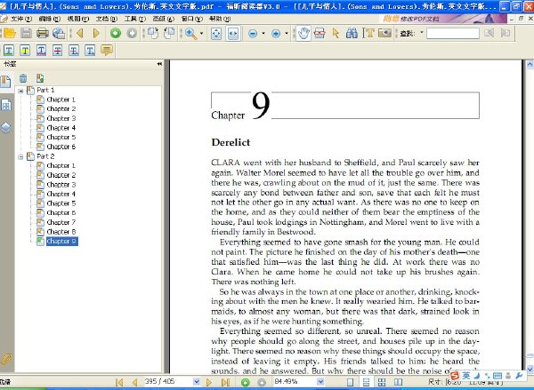
Task: Select the Hand tool
Action: [x=303, y=34]
